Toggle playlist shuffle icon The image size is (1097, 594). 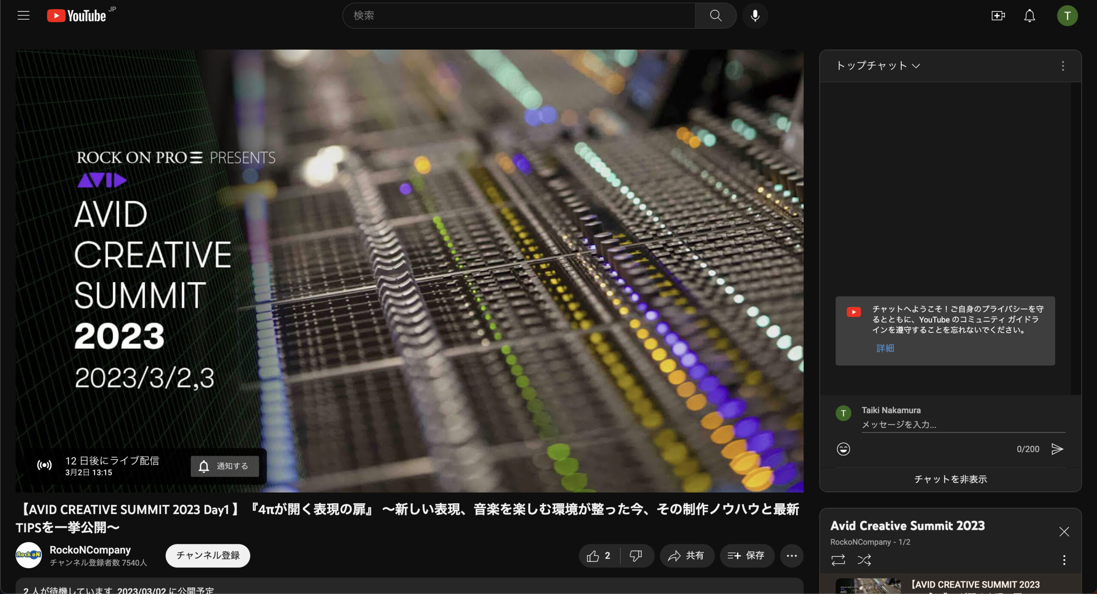click(x=864, y=560)
